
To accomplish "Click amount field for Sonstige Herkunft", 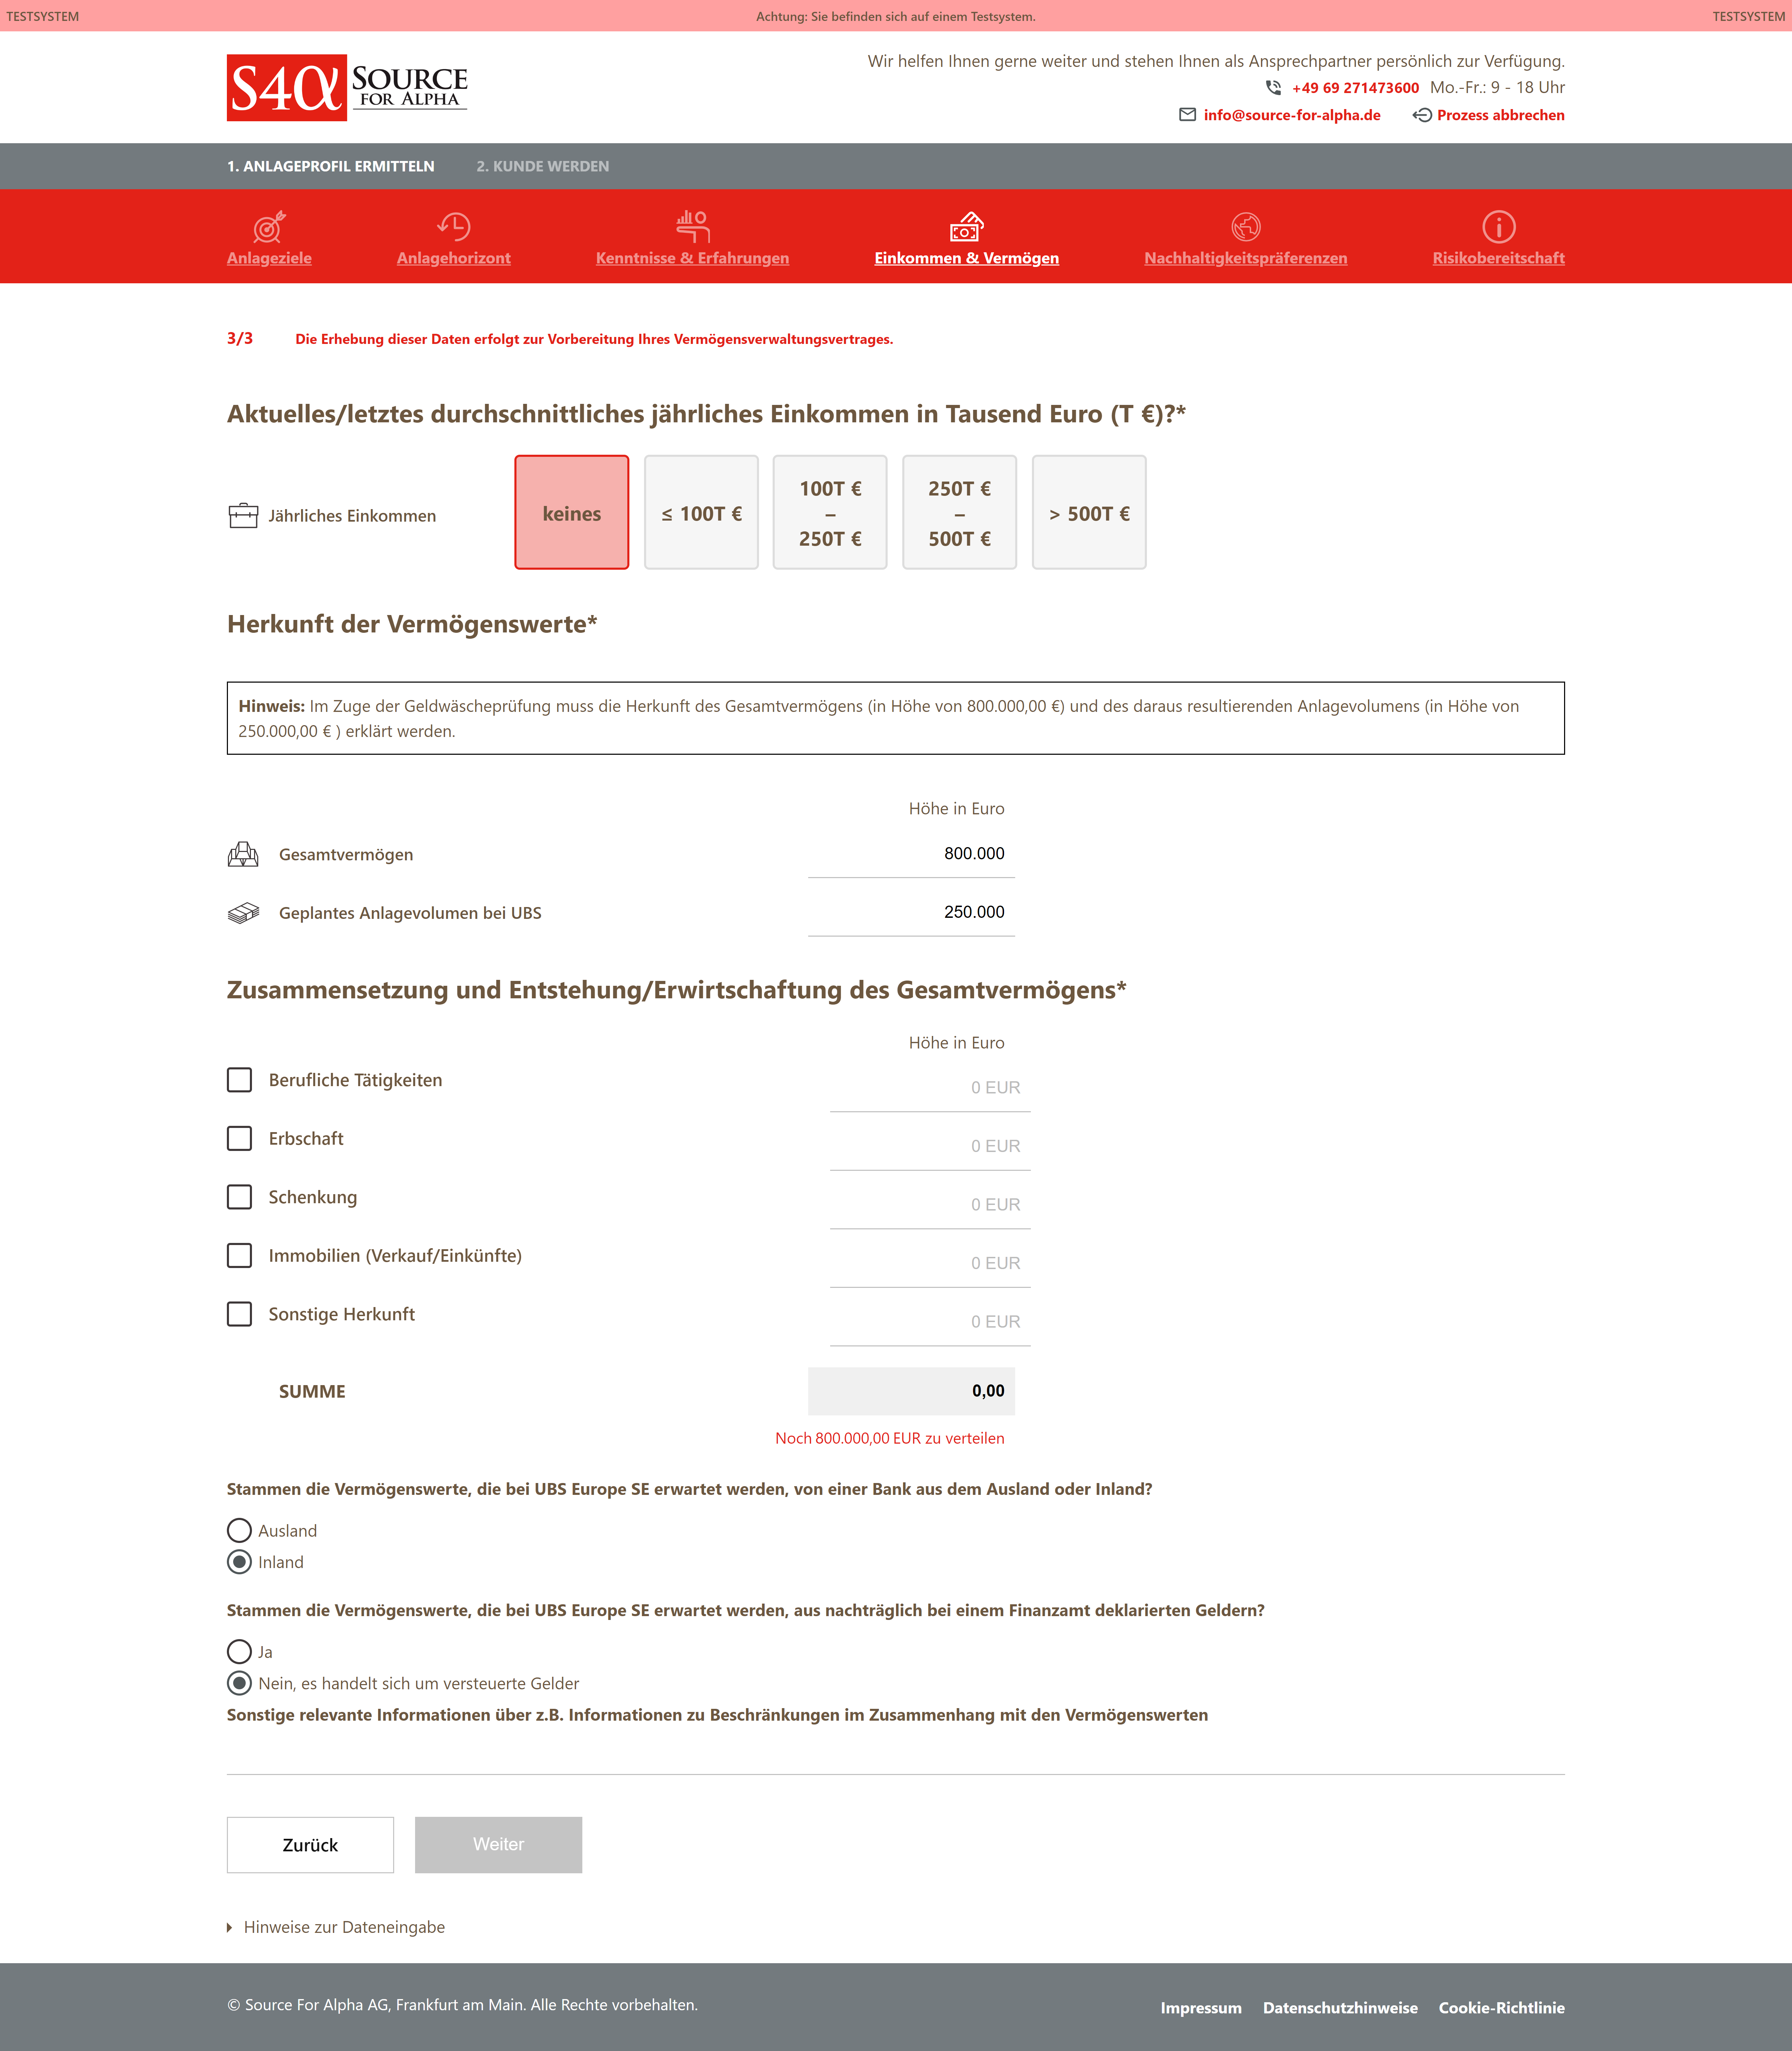I will coord(930,1322).
